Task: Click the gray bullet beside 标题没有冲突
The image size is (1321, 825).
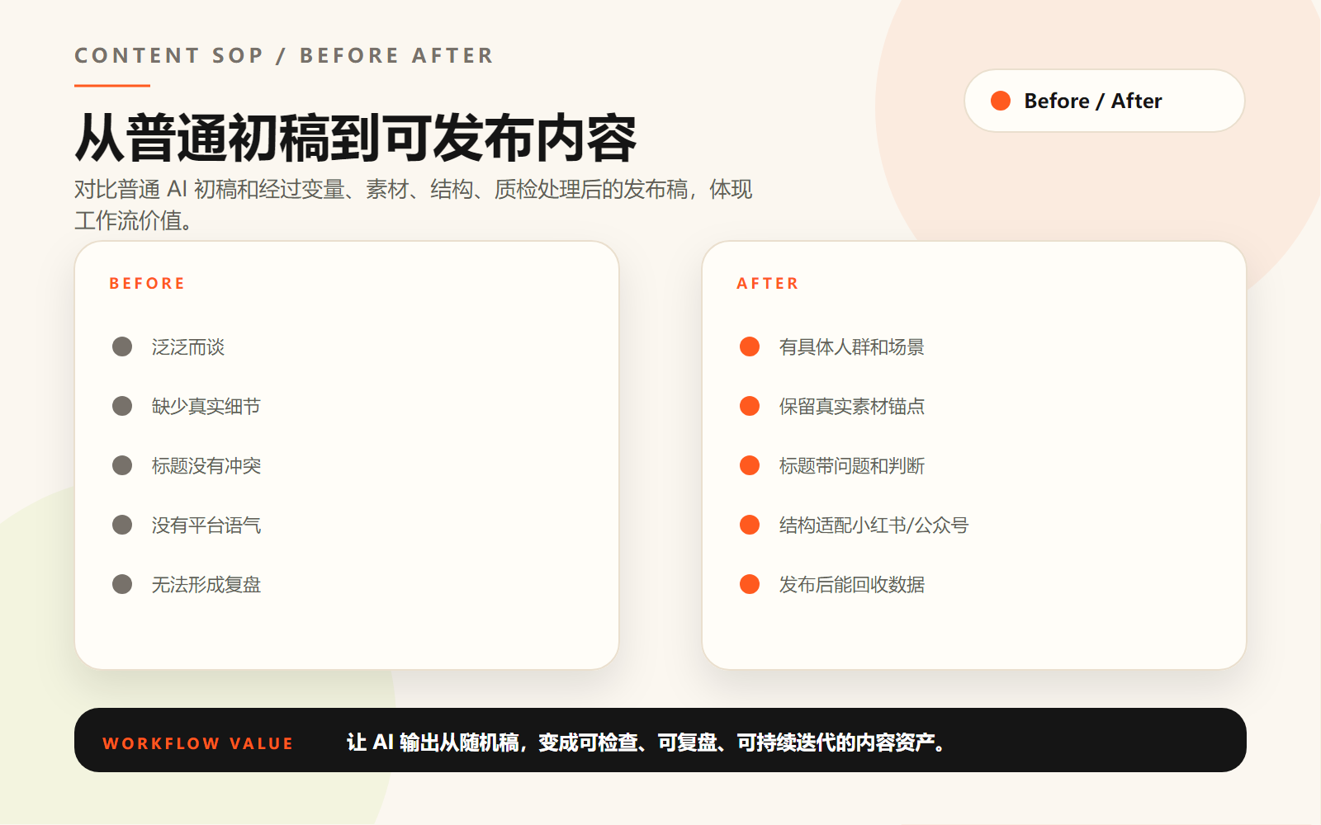Action: pos(122,465)
